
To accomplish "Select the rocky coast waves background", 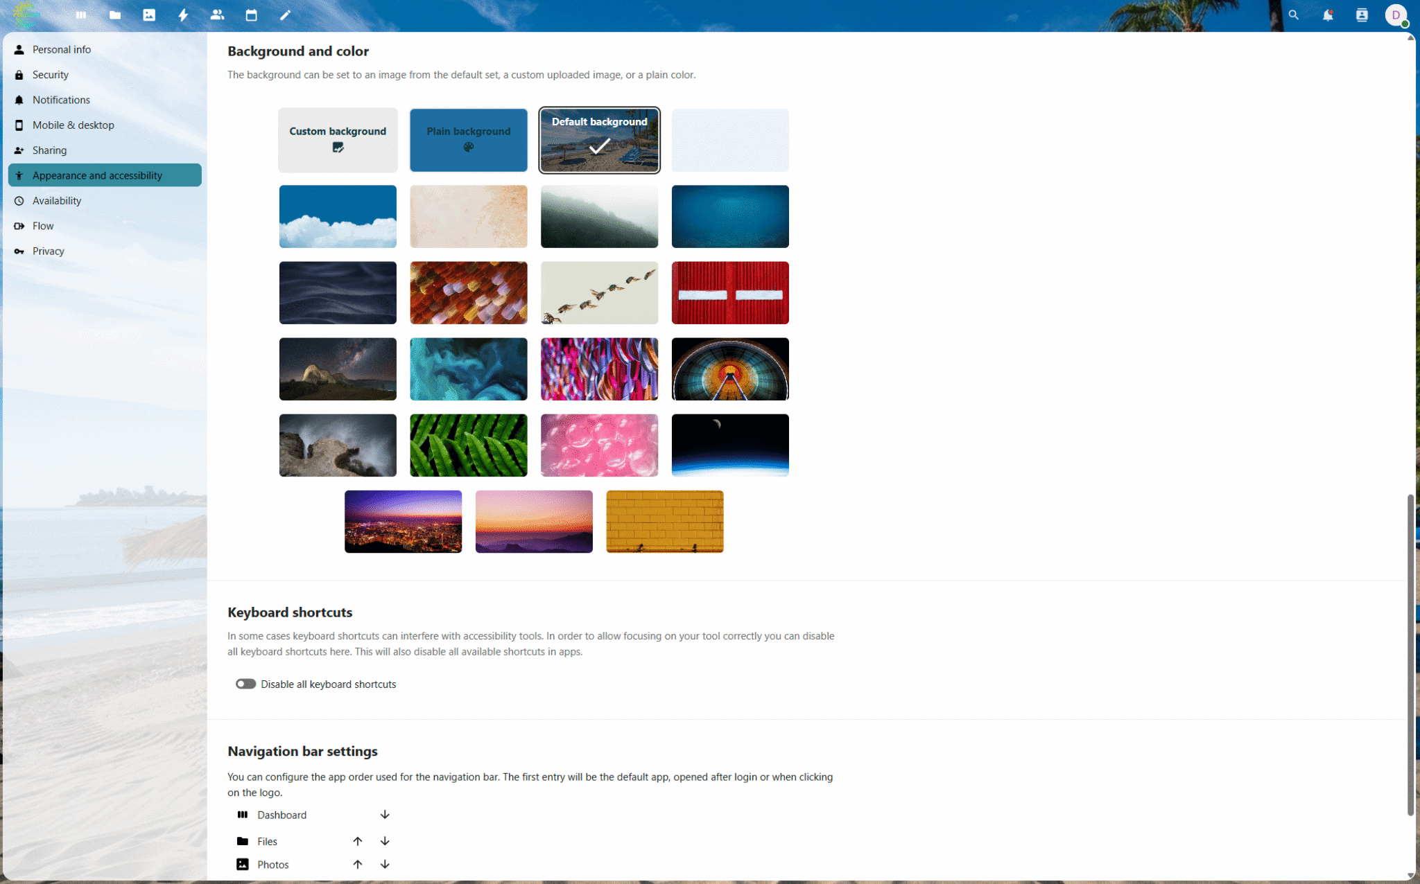I will coord(338,445).
